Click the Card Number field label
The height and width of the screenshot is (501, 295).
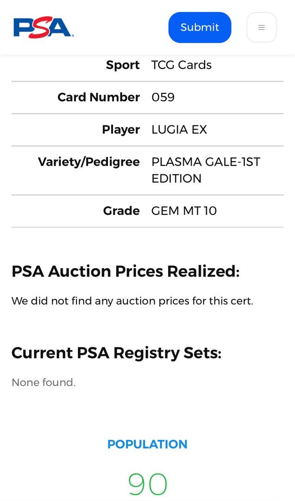[98, 97]
